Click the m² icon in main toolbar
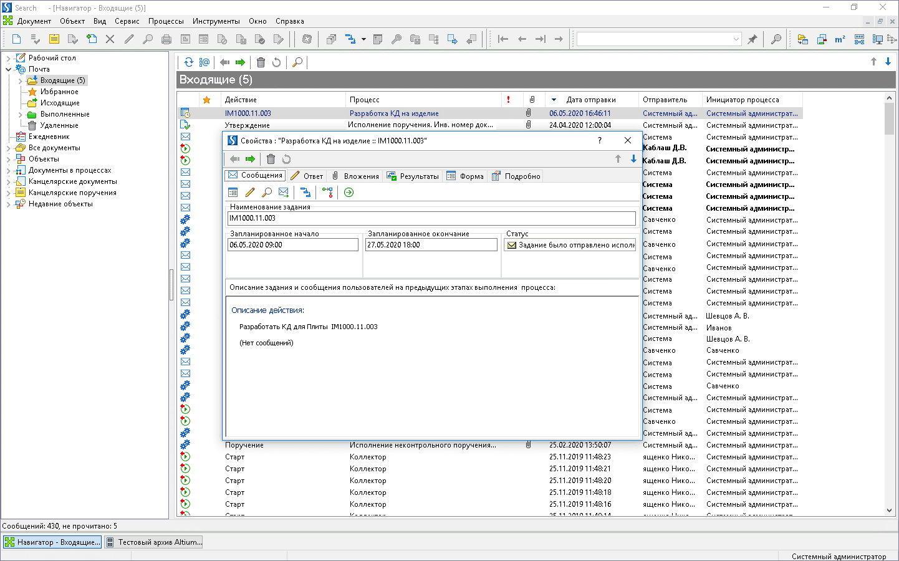The height and width of the screenshot is (561, 899). tap(840, 39)
